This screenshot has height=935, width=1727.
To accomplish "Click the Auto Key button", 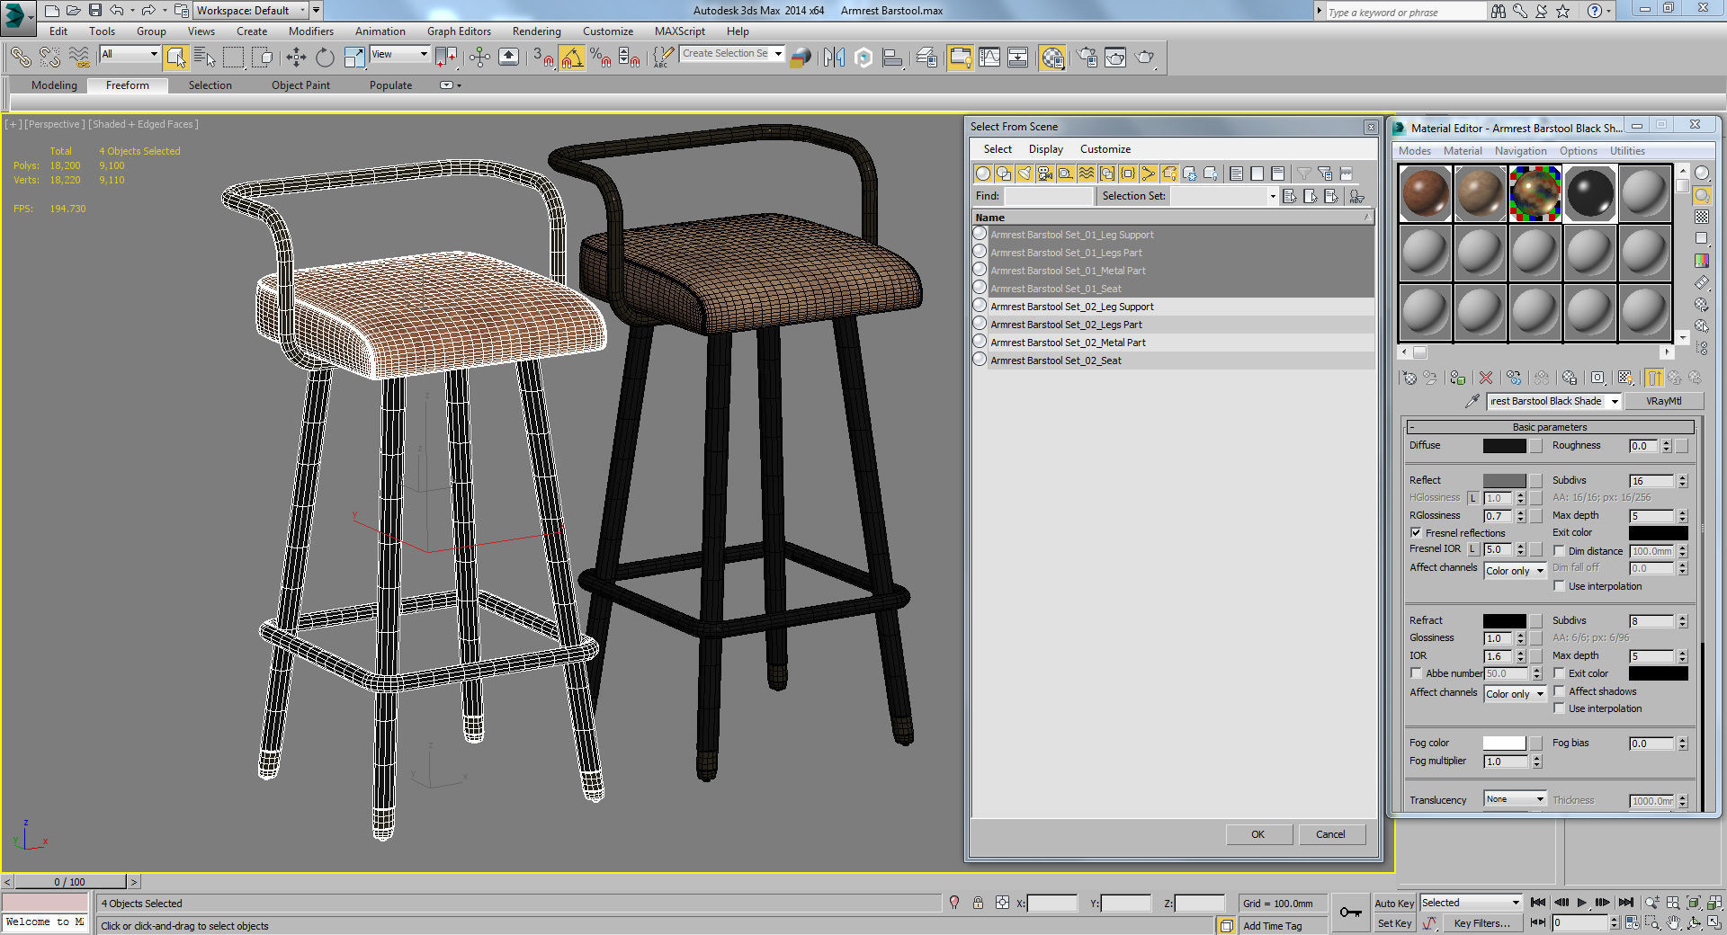I will coord(1394,904).
